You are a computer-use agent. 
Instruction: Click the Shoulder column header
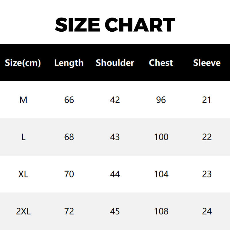(x=115, y=63)
